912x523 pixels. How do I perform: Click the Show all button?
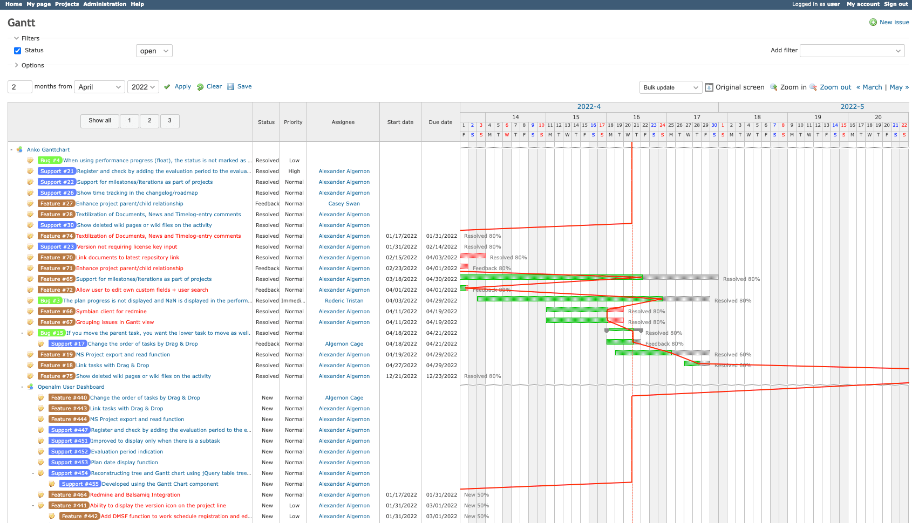(x=99, y=121)
